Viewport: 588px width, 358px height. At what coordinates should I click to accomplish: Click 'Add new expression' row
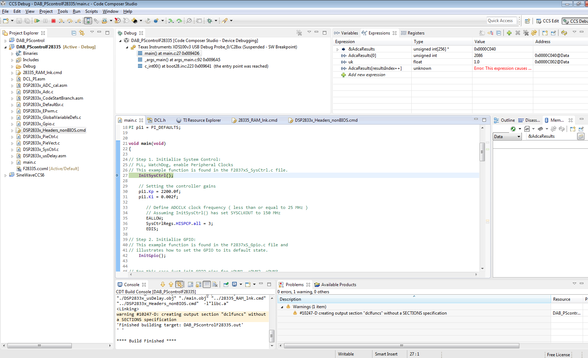367,75
